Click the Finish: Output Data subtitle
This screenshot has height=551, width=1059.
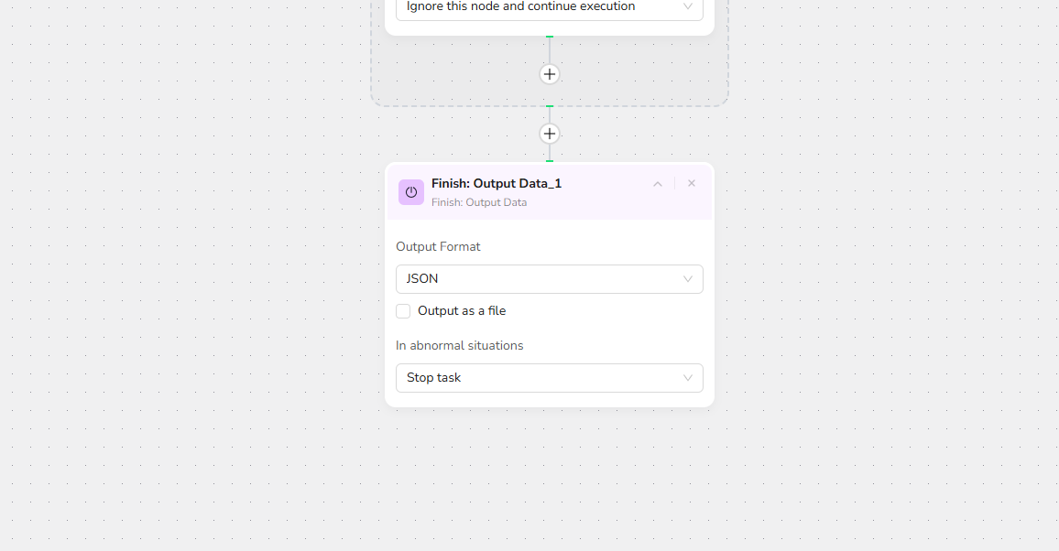(479, 202)
